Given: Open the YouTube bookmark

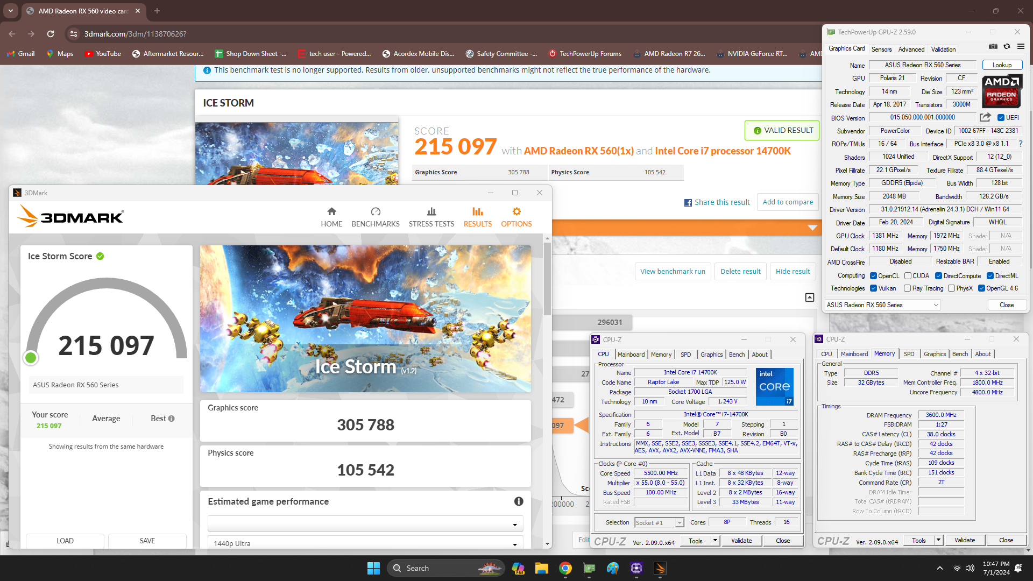Looking at the screenshot, I should point(103,54).
